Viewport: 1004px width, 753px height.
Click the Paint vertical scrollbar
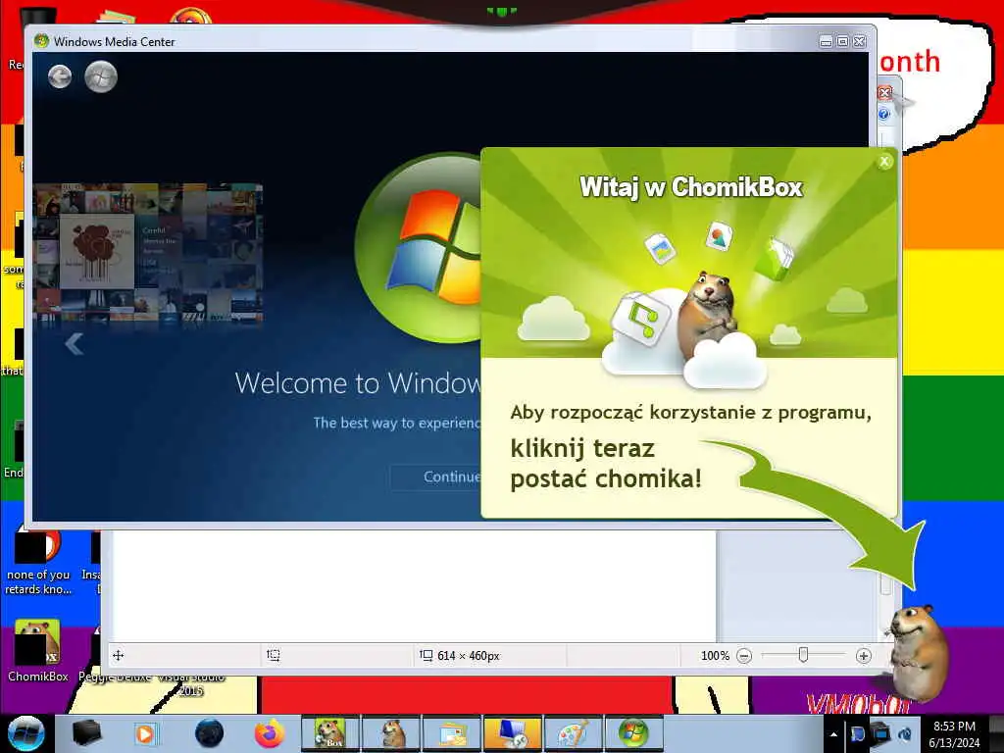pyautogui.click(x=885, y=584)
